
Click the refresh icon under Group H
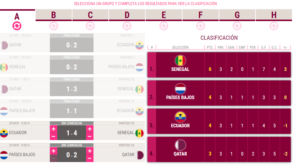(x=274, y=26)
